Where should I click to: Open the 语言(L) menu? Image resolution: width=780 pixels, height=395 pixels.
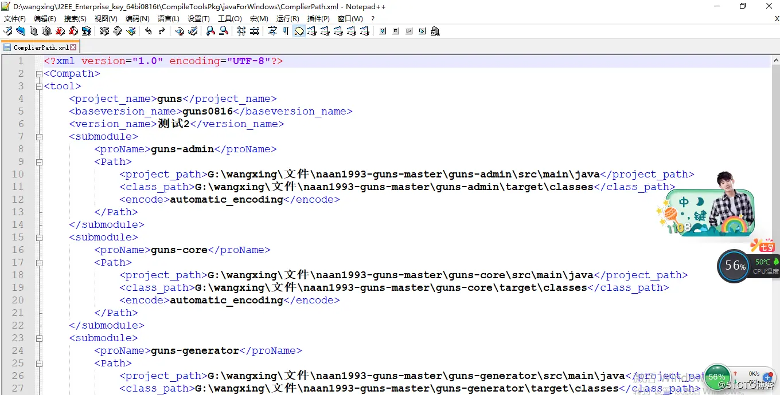pos(168,18)
